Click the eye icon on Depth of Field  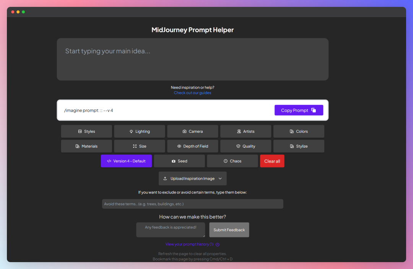coord(179,146)
